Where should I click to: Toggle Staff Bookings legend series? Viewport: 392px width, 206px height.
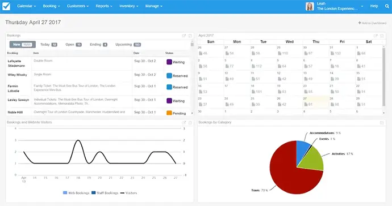(x=105, y=193)
